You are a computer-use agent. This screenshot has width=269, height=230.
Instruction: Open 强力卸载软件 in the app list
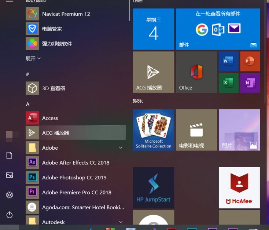click(x=75, y=44)
